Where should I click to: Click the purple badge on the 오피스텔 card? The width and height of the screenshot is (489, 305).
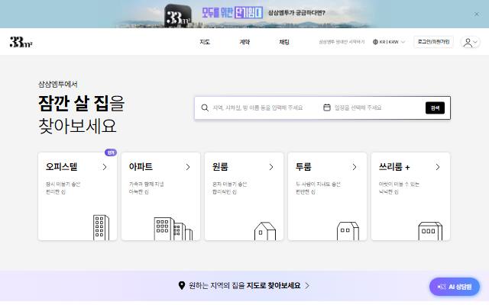pos(111,152)
